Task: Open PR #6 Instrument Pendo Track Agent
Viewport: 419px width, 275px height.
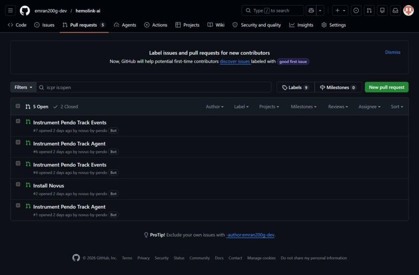Action: [x=69, y=144]
